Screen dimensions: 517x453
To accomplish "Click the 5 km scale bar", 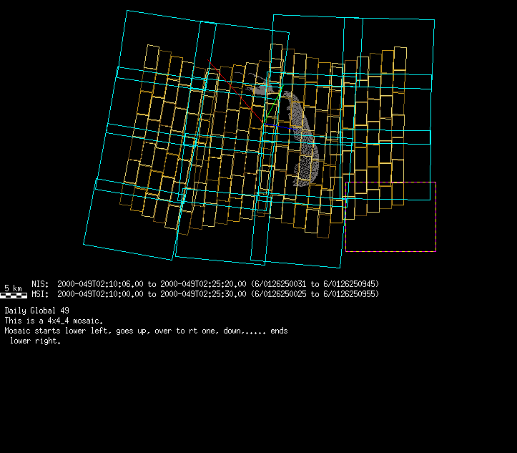I will [x=14, y=294].
